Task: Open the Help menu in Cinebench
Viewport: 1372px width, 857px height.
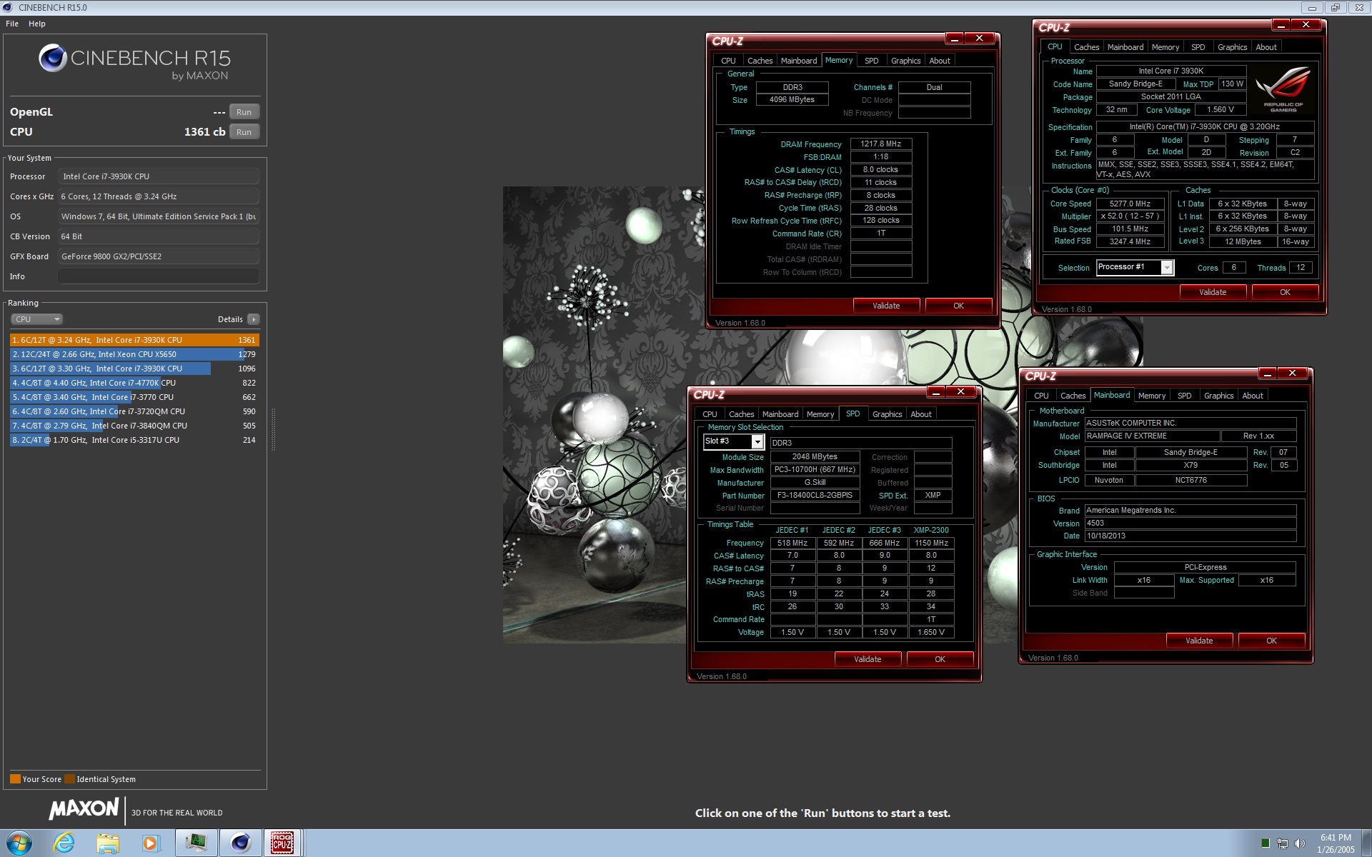Action: (37, 24)
